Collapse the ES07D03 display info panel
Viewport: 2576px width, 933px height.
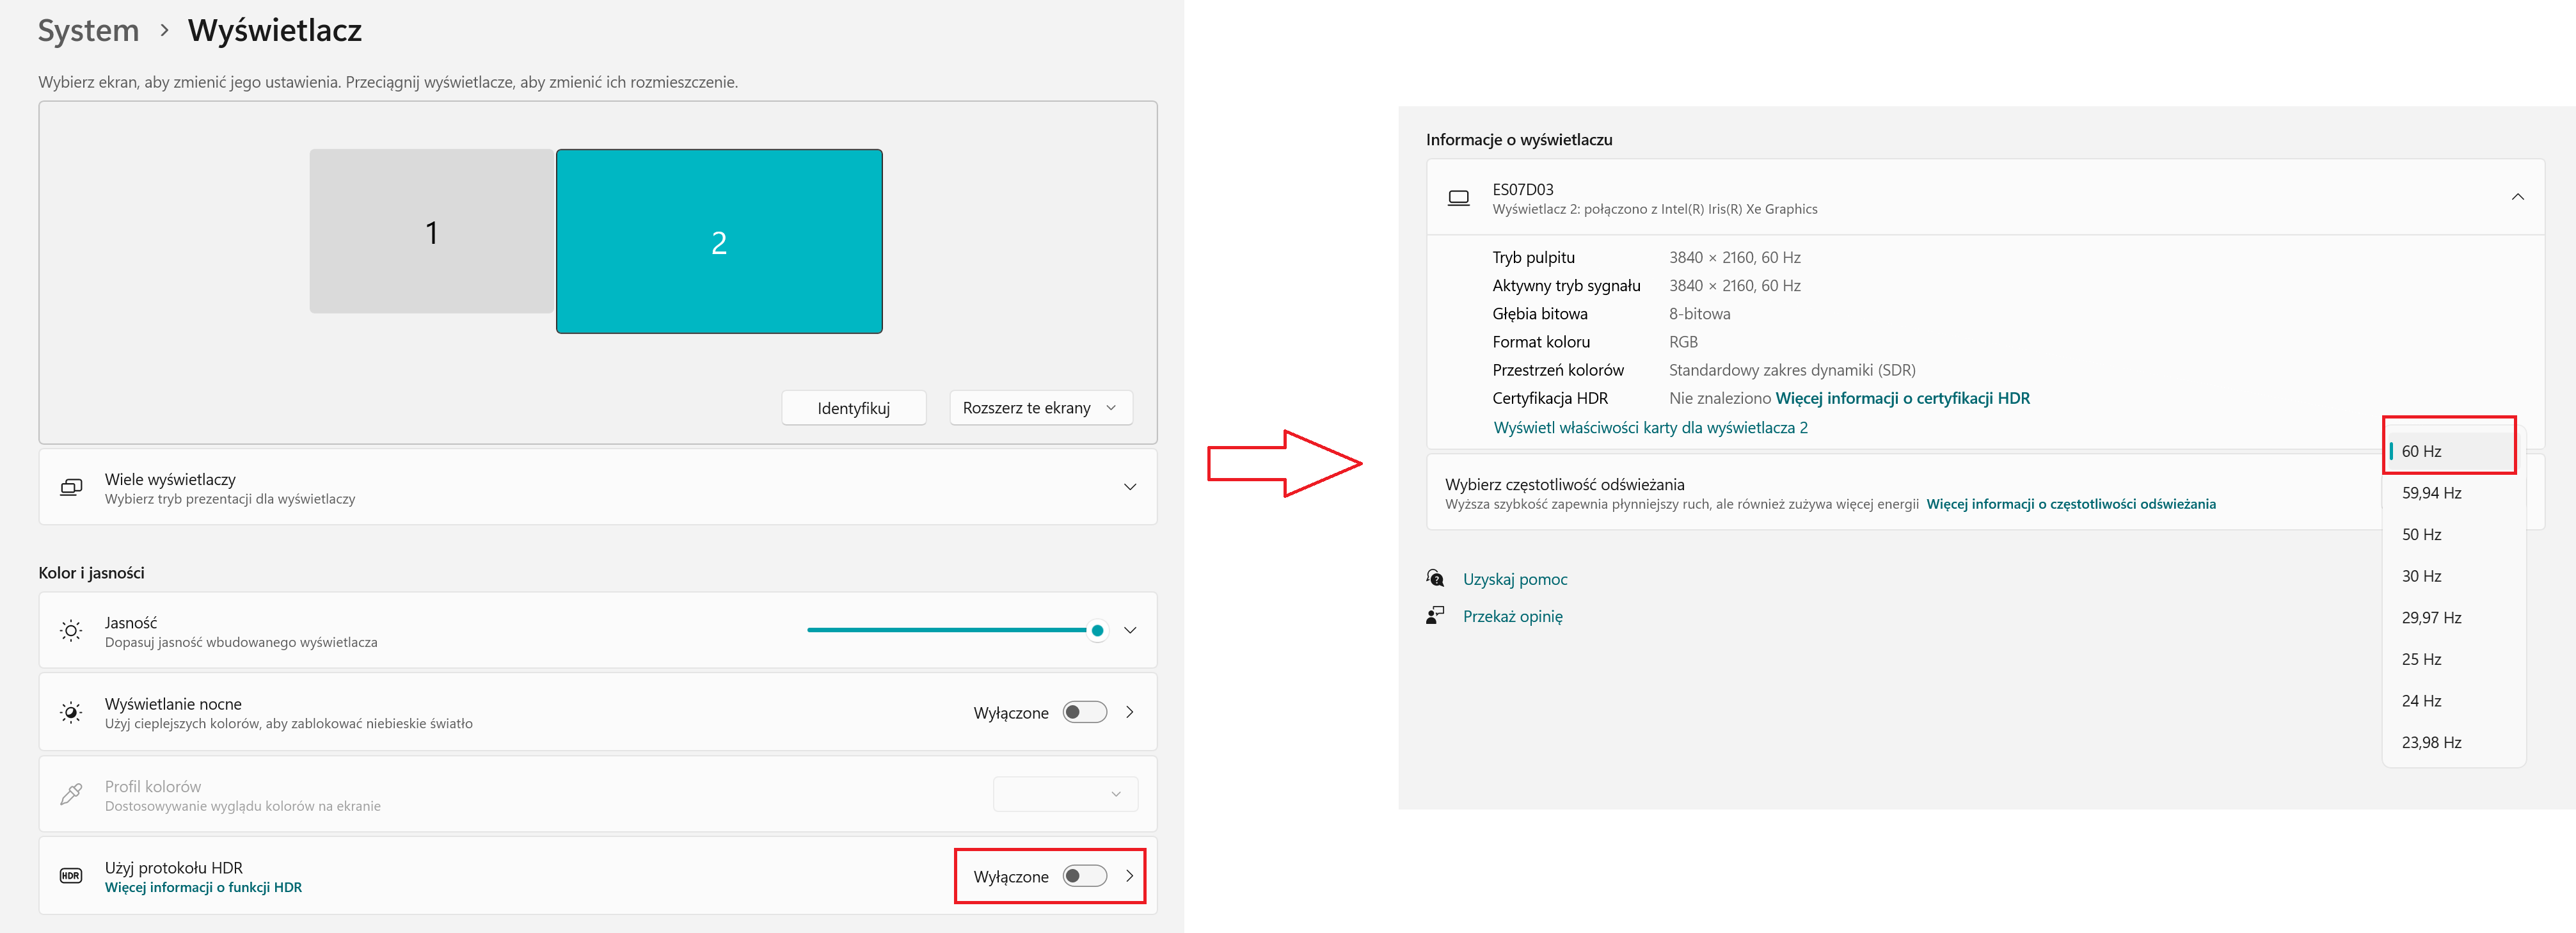pyautogui.click(x=2517, y=197)
